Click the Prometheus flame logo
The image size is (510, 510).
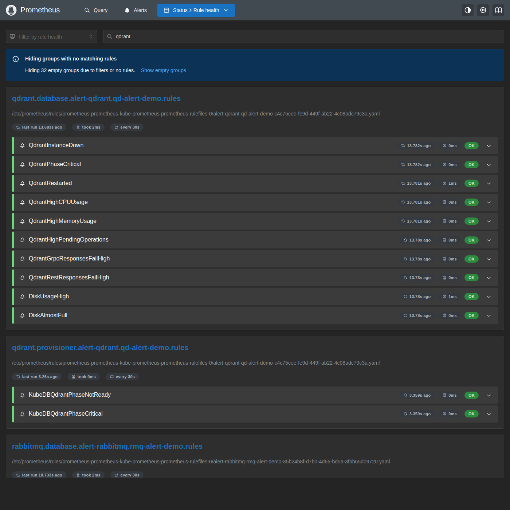[x=11, y=10]
